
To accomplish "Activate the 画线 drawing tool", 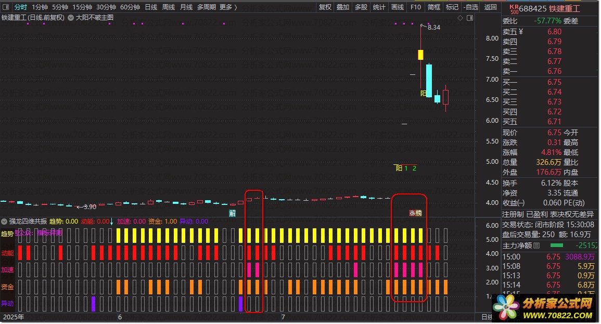I will click(397, 7).
